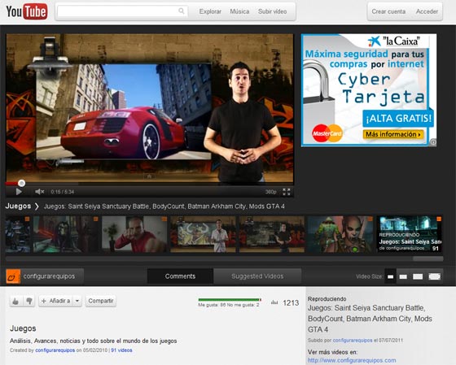Click the video progress bar handle
This screenshot has height=365, width=456.
tap(21, 183)
